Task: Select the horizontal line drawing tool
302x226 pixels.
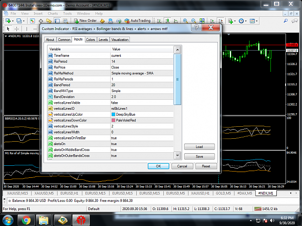Action: tap(35, 29)
